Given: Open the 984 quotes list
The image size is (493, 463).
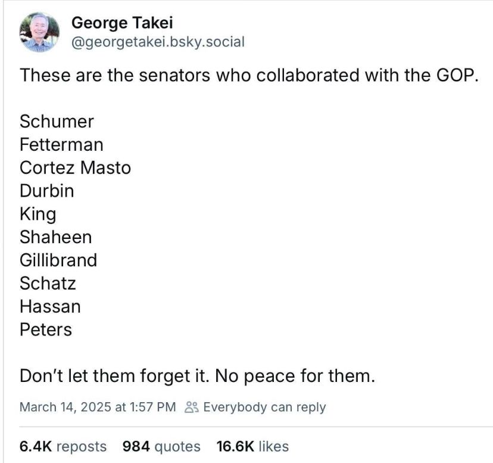Looking at the screenshot, I should 161,446.
